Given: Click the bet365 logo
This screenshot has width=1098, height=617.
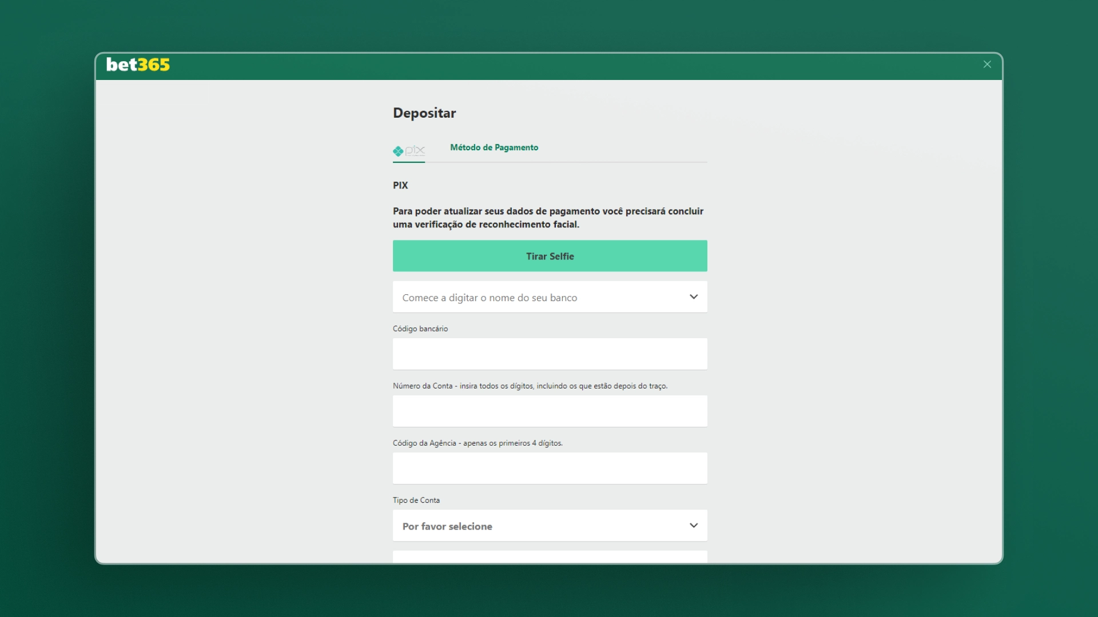Looking at the screenshot, I should tap(138, 65).
